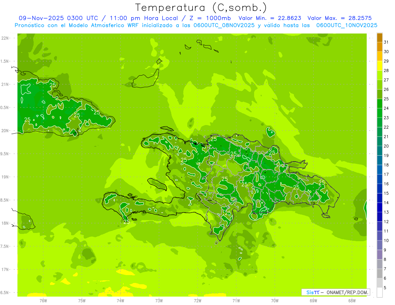Select the white swatch below legend value 5
This screenshot has width=395, height=305.
point(380,292)
